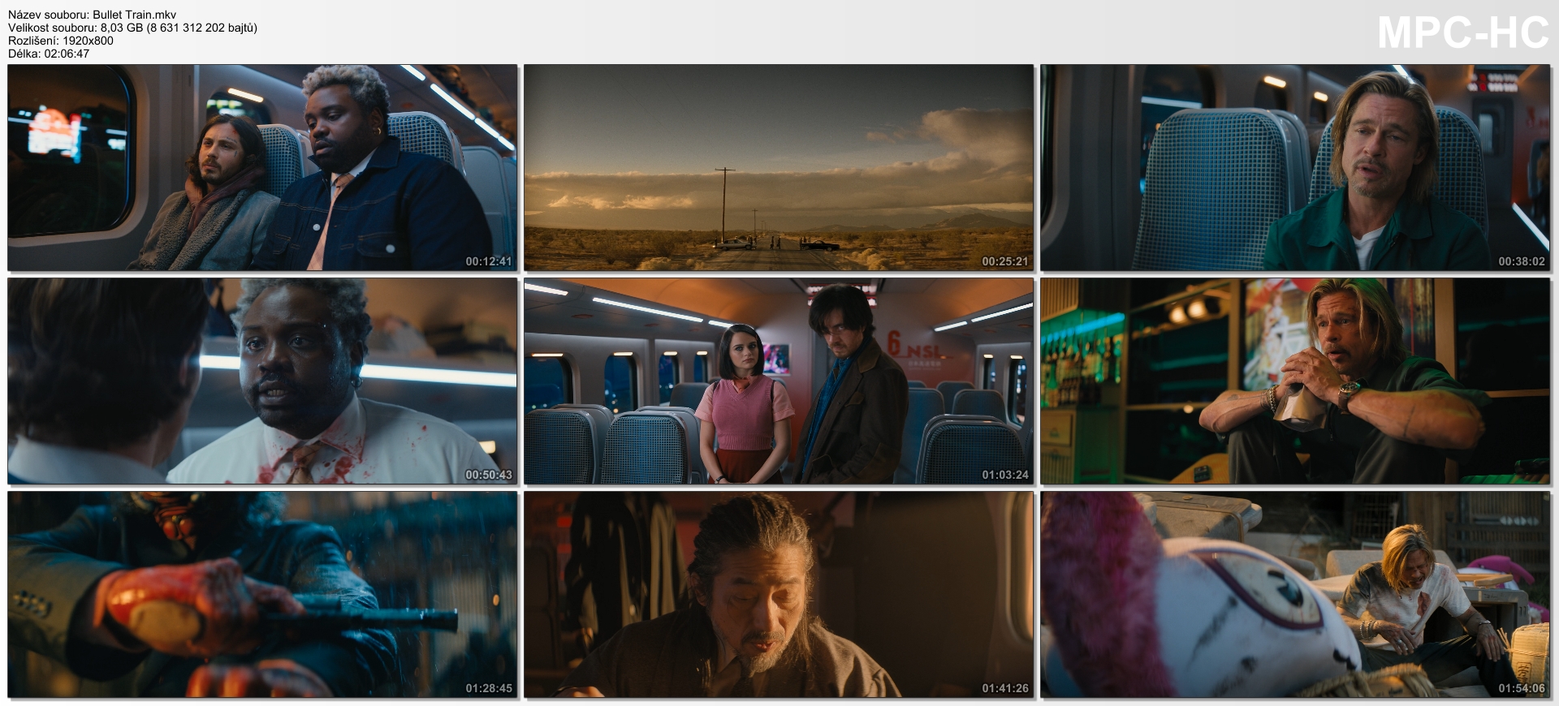Click the 01:41:26 timestamp label
This screenshot has height=706, width=1559.
(1005, 688)
